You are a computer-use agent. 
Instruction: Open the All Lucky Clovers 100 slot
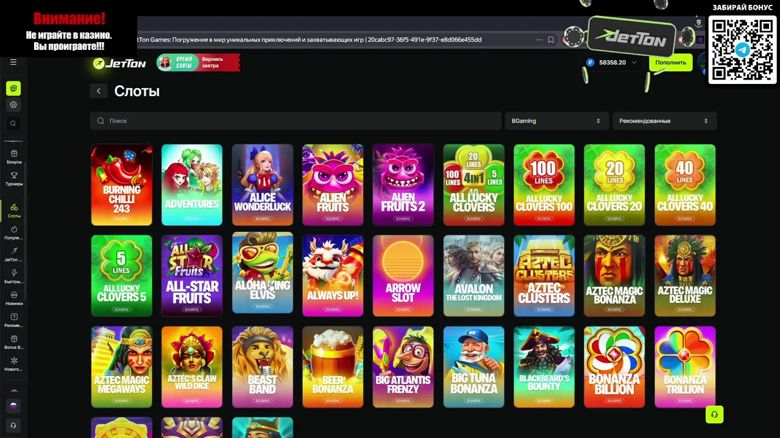click(544, 185)
